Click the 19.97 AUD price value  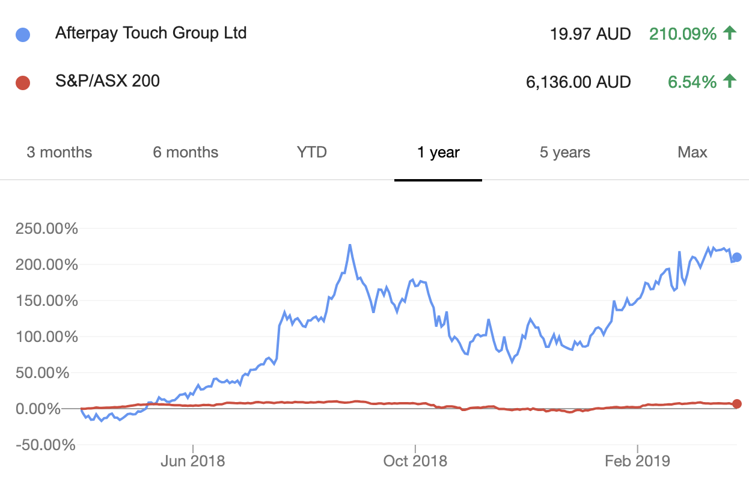[x=590, y=34]
